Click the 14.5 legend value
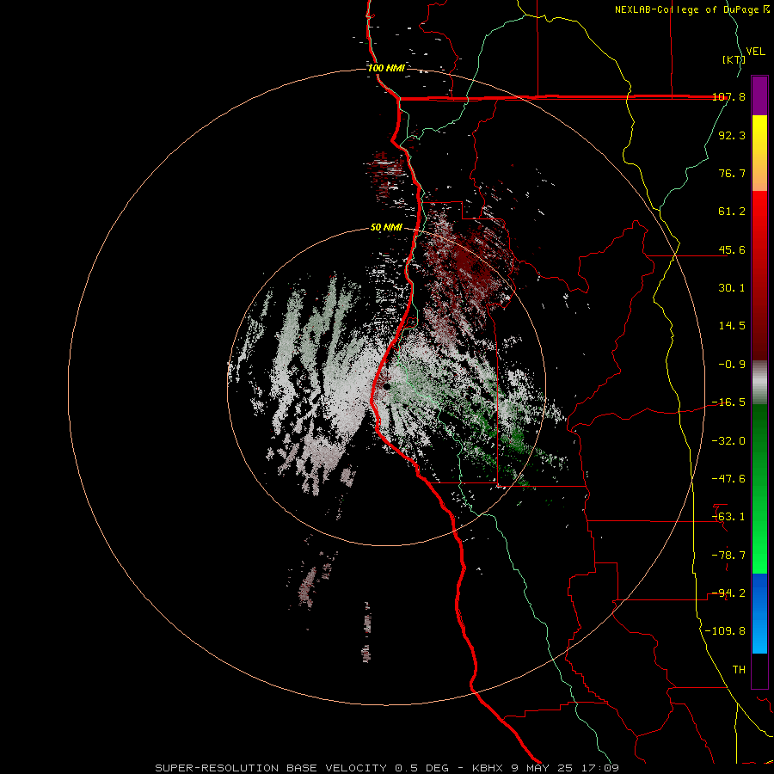 732,326
